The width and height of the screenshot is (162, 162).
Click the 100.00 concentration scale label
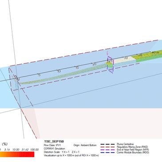pos(35,150)
